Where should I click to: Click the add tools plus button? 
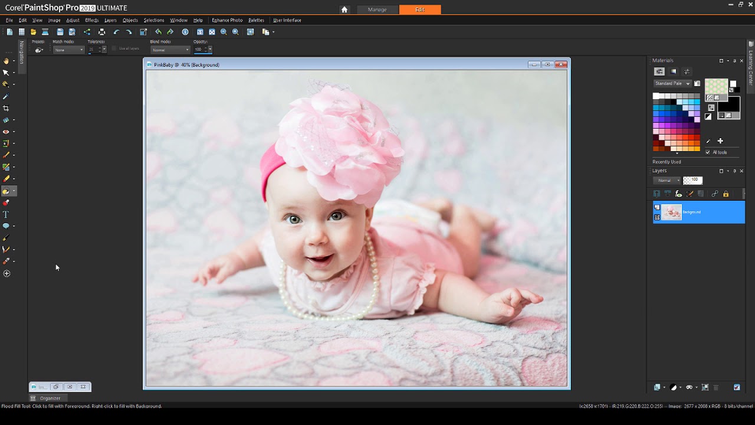6,273
